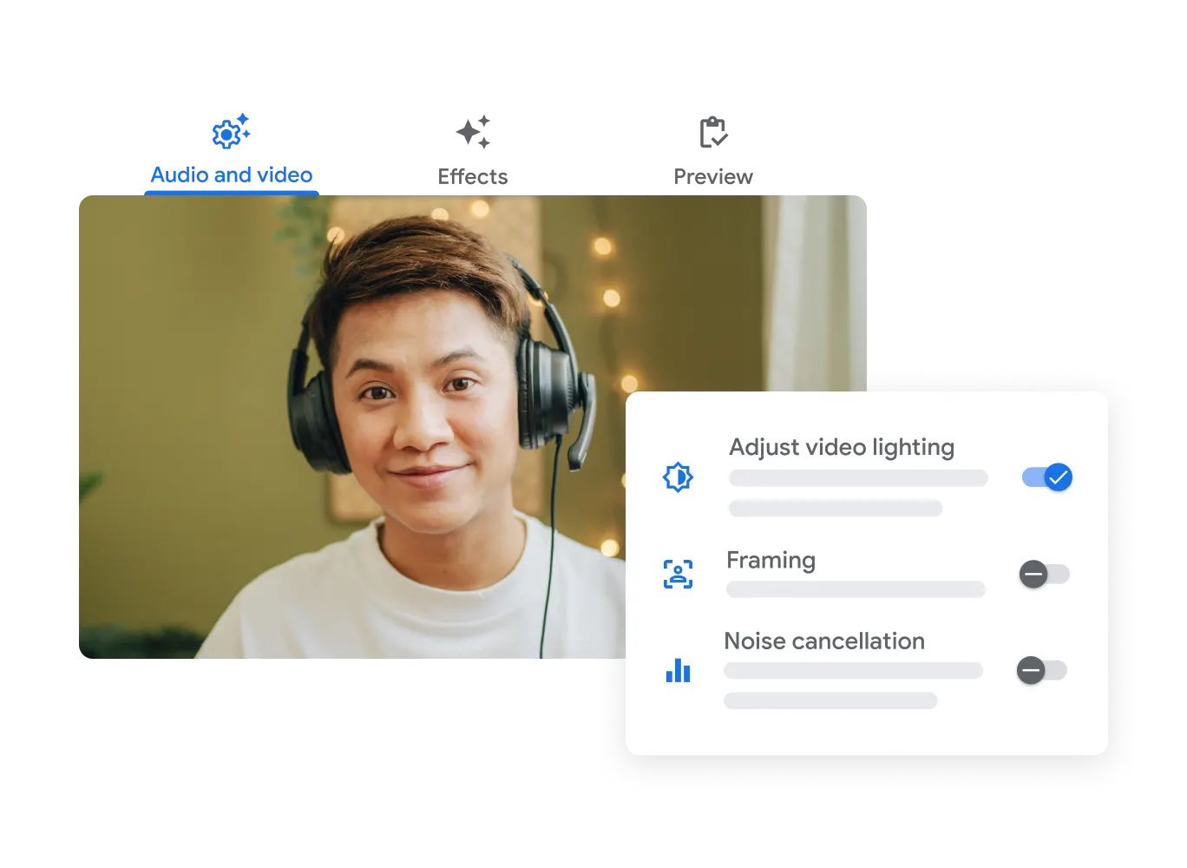
Task: Click the Adjust video lighting label
Action: pyautogui.click(x=841, y=447)
